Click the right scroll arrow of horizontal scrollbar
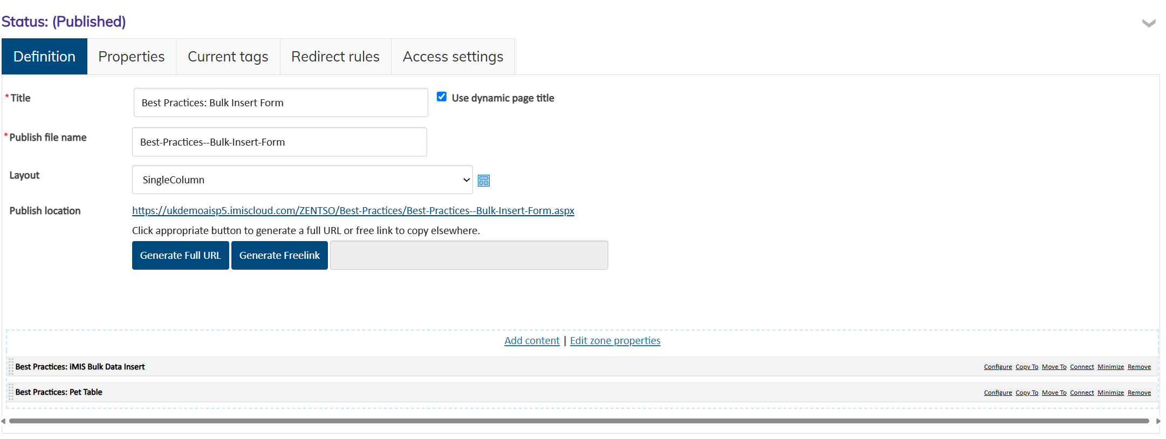 click(1158, 421)
